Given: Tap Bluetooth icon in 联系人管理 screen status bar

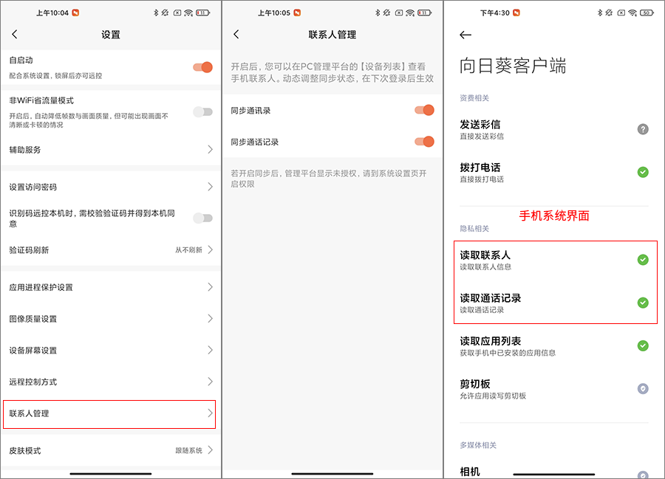Looking at the screenshot, I should (x=378, y=13).
